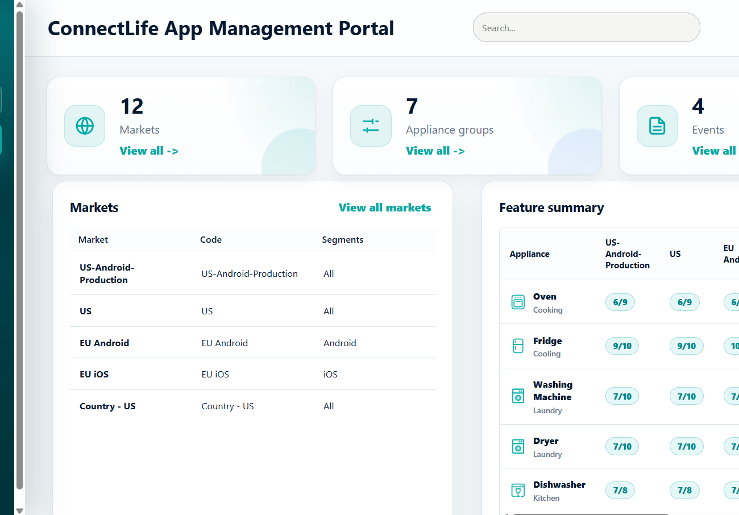The width and height of the screenshot is (739, 515).
Task: Click the Washing Machine appliance icon
Action: point(518,396)
